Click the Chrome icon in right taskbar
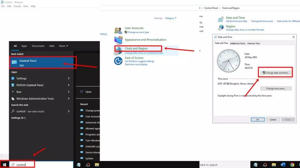 coord(292,165)
